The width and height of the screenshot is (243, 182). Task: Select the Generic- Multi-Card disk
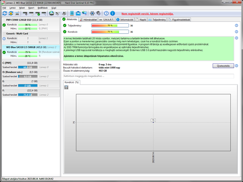coord(31,38)
